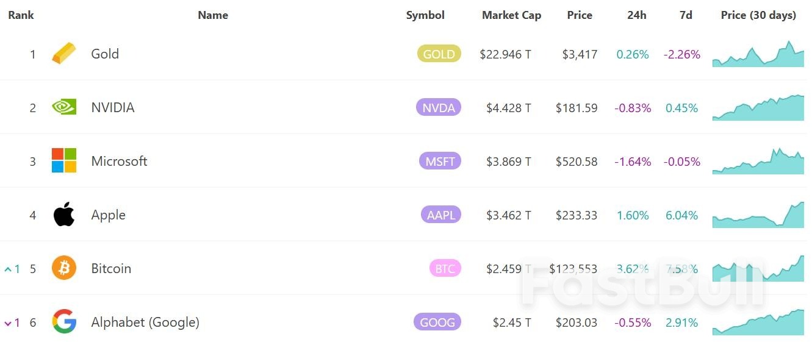Sort table by Rank column header

21,15
